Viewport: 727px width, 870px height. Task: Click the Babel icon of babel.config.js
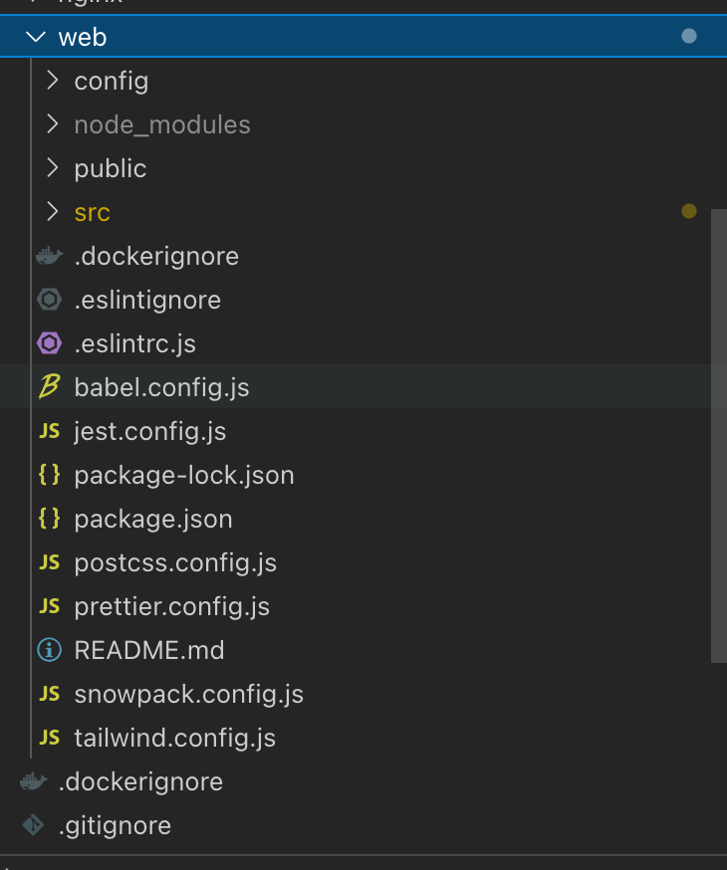[x=49, y=387]
